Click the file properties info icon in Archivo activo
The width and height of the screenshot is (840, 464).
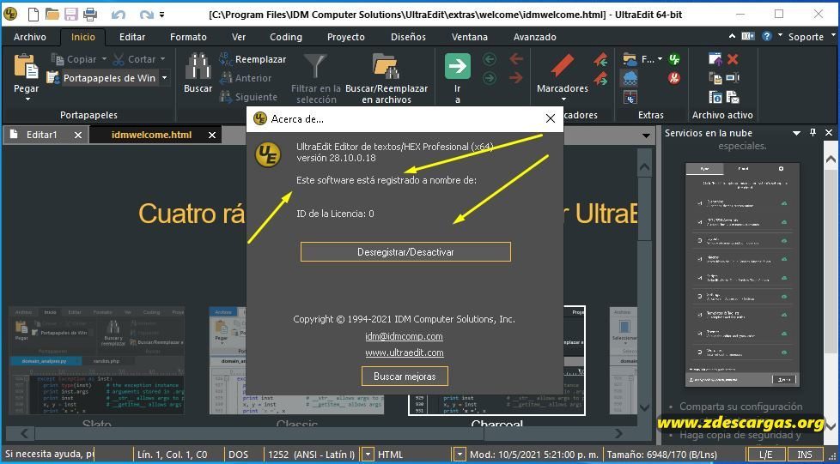(x=715, y=97)
